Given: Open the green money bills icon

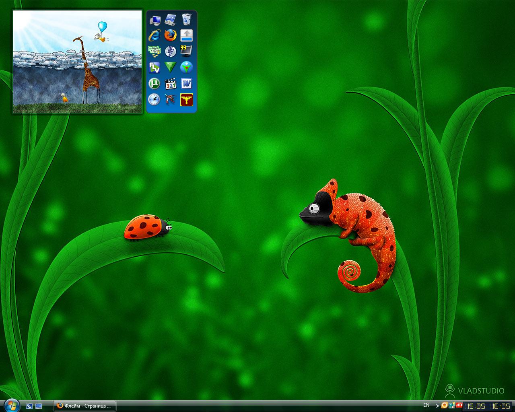Looking at the screenshot, I should 154,51.
